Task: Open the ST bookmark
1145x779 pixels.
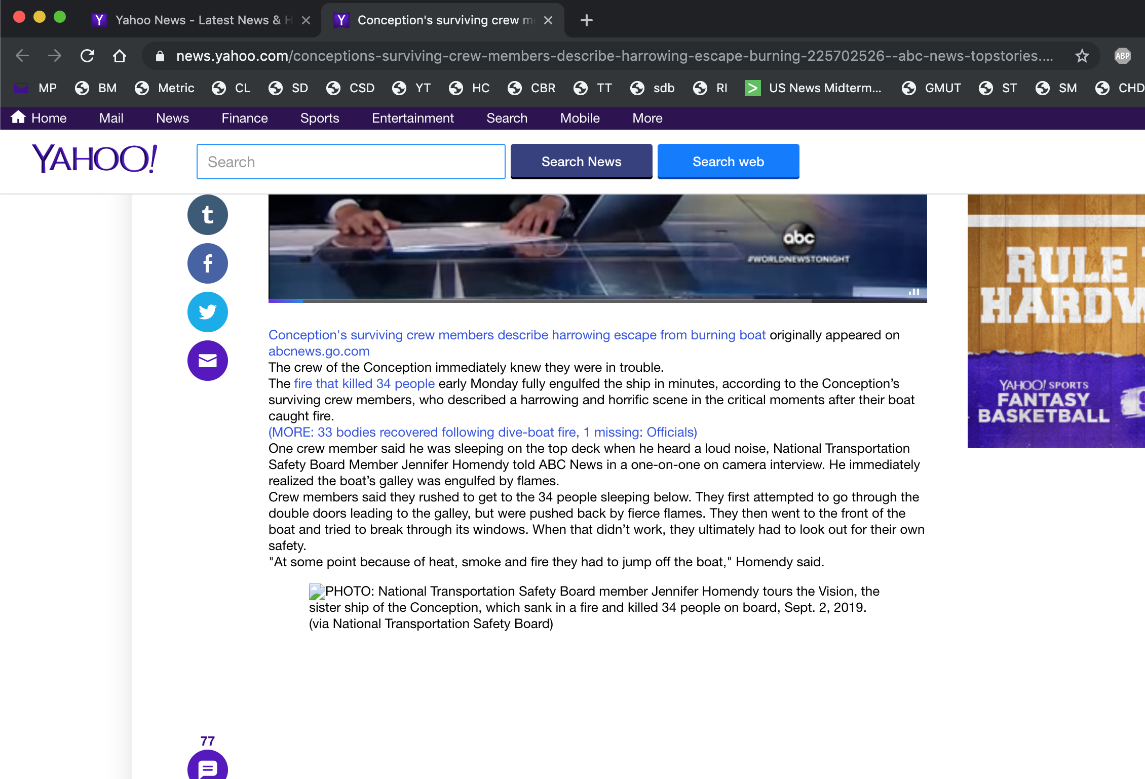Action: coord(998,88)
